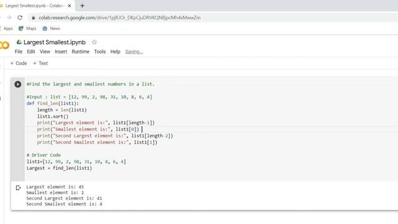Click the 'Largest = find_len(list1)' line

(59, 168)
